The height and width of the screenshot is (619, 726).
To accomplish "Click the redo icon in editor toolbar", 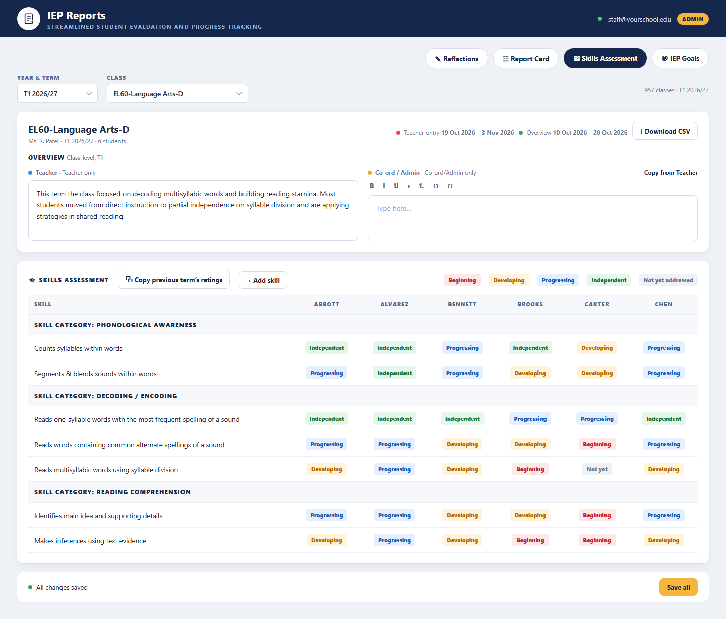I will click(x=450, y=186).
